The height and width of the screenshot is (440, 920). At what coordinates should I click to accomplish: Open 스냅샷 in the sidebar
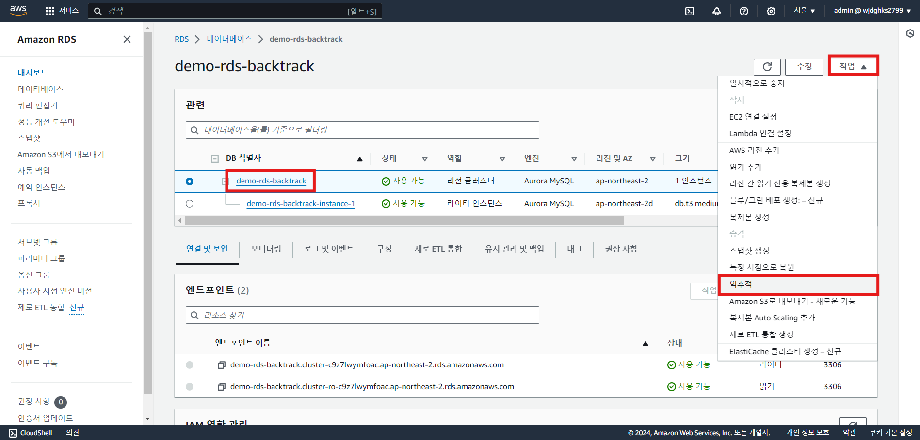[x=29, y=138]
